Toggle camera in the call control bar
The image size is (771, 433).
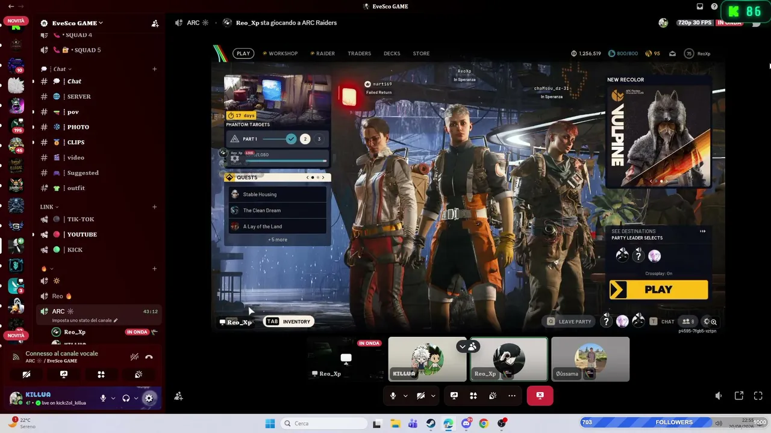click(420, 396)
